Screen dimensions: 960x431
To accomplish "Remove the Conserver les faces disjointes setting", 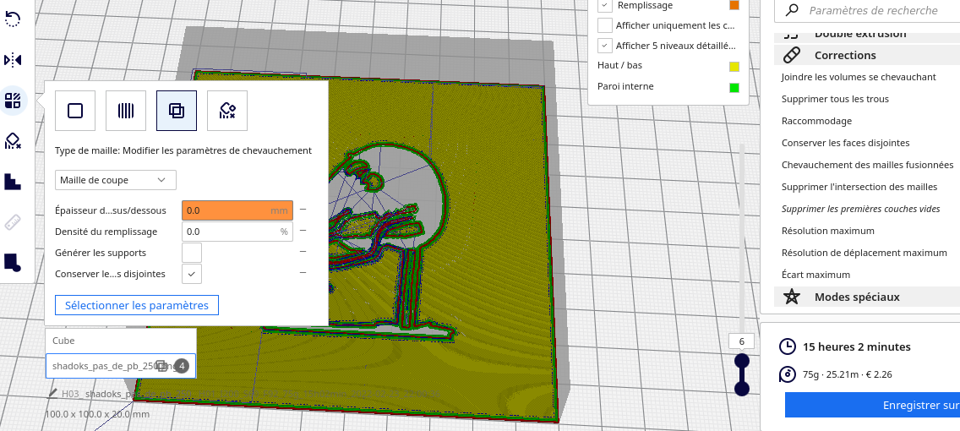I will click(x=303, y=273).
